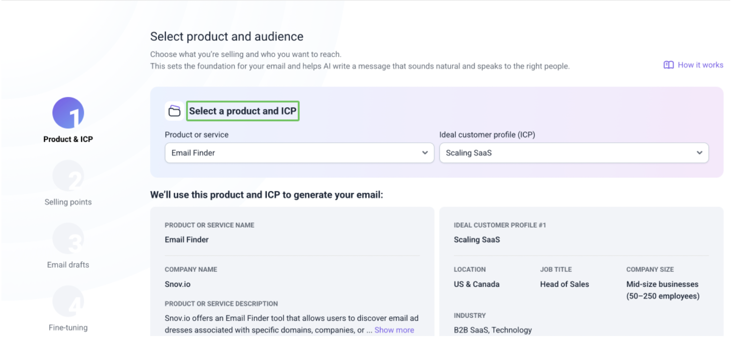The image size is (742, 351).
Task: Click the chevron arrow of the Scaling SaaS dropdown
Action: [699, 153]
